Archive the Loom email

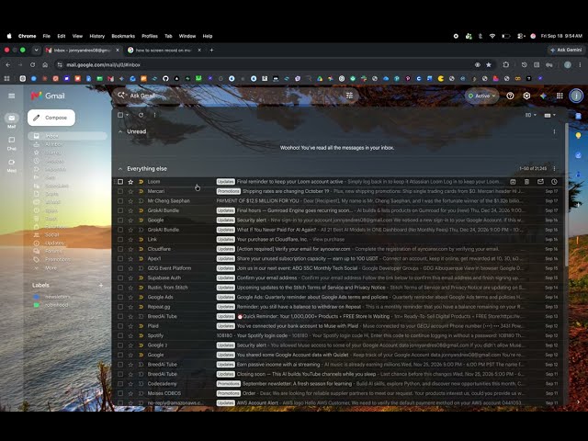pos(513,182)
